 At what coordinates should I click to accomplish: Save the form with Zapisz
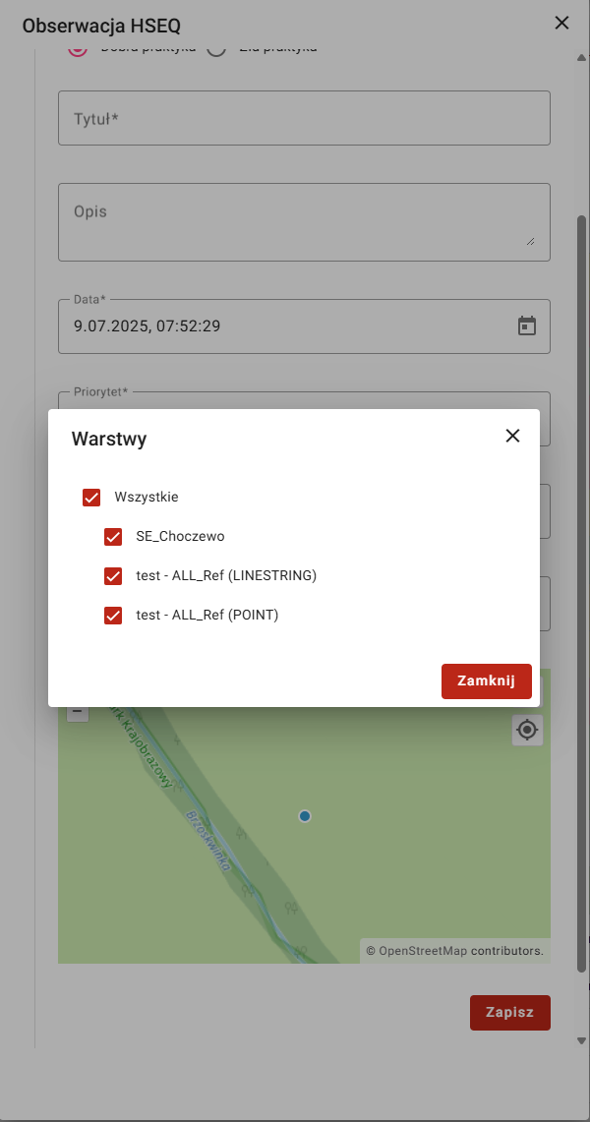pyautogui.click(x=509, y=1013)
